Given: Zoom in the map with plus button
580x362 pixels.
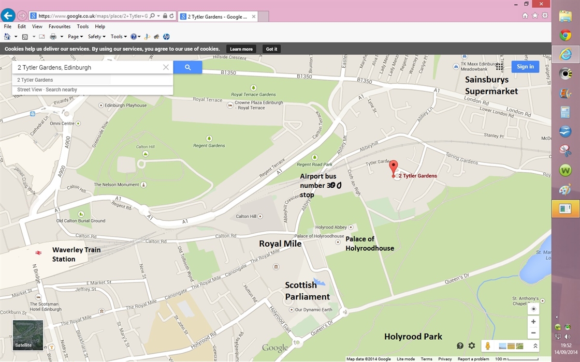Looking at the screenshot, I should click(x=533, y=322).
